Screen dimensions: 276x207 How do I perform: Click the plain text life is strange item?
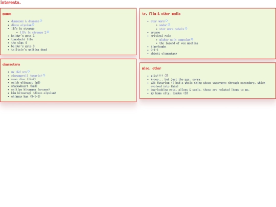click(23, 29)
